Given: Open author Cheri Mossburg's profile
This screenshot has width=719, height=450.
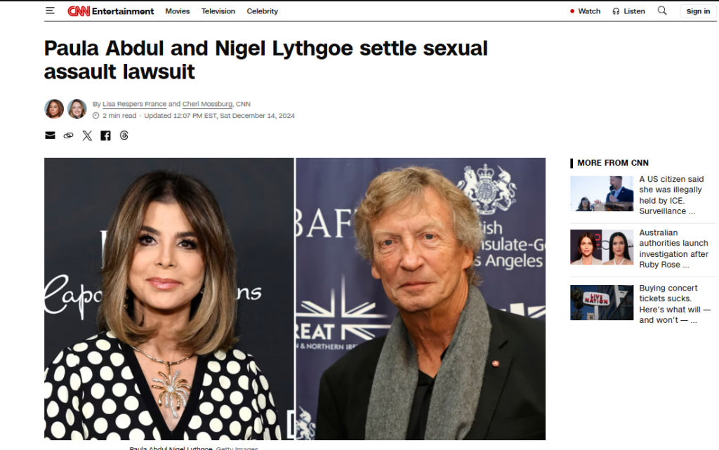Looking at the screenshot, I should pyautogui.click(x=207, y=104).
